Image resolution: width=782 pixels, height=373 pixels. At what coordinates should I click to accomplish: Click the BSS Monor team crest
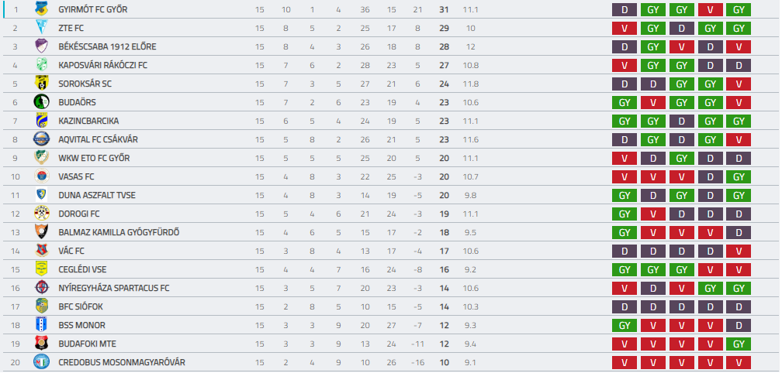41,325
